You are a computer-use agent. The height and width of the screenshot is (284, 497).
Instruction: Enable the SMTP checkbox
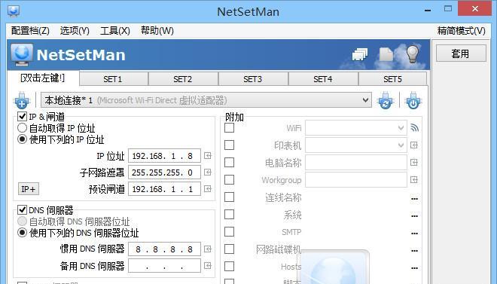tap(229, 232)
